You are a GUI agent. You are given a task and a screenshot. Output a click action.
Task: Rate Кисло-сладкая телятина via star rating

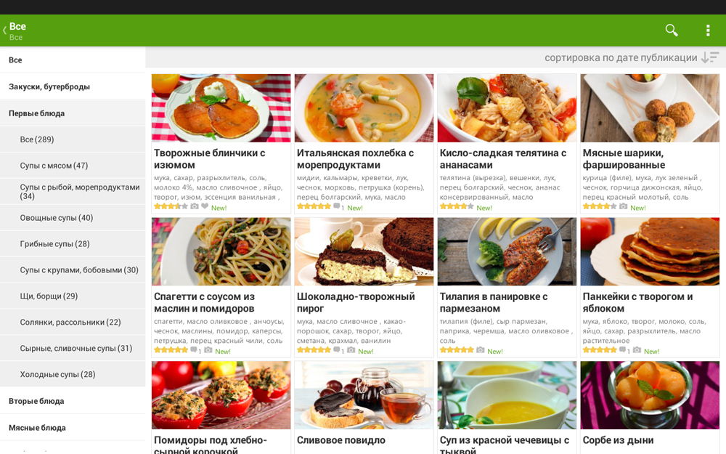click(457, 206)
